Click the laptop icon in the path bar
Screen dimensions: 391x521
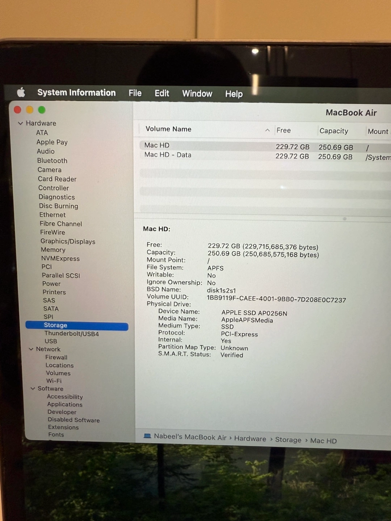(x=147, y=436)
